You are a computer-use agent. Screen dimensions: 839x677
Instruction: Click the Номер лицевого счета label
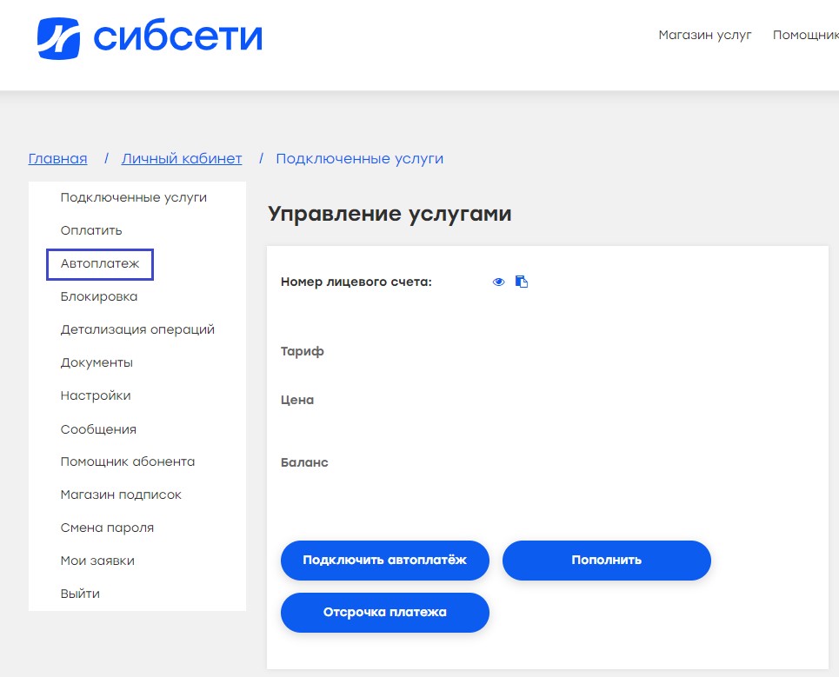coord(356,282)
